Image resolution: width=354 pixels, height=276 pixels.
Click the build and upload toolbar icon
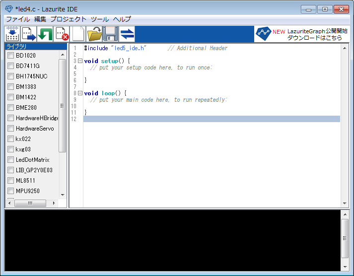(x=12, y=34)
